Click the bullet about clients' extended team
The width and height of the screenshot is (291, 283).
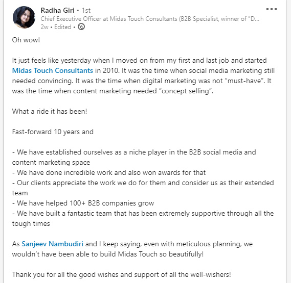point(143,188)
